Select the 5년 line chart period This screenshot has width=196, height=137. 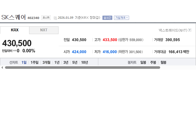(x=75, y=62)
